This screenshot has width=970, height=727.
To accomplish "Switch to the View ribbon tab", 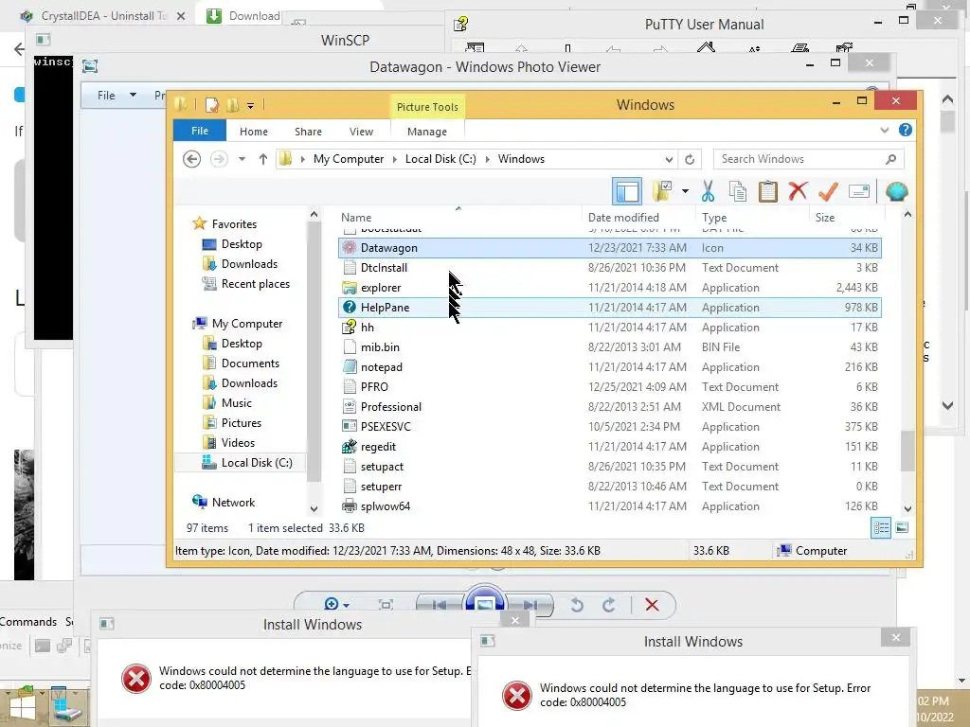I will click(x=361, y=132).
